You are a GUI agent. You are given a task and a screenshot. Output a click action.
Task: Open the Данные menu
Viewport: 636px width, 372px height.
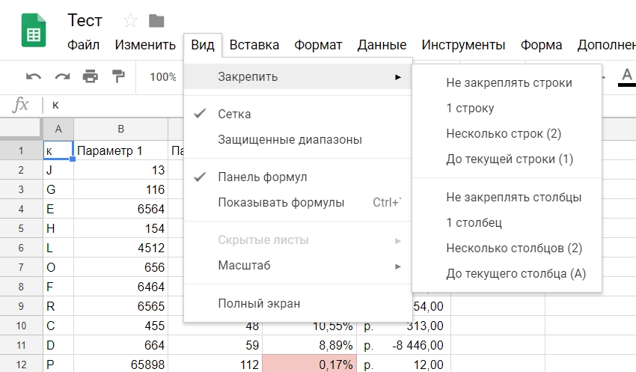click(382, 45)
